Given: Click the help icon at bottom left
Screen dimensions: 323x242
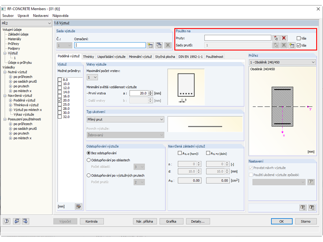Looking at the screenshot, I should pos(7,221).
